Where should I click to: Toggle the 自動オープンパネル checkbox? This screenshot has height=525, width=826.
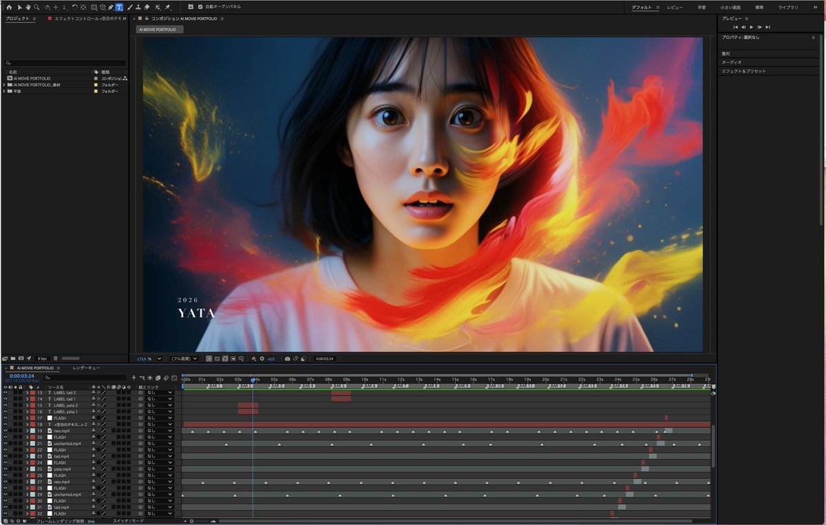(x=200, y=7)
